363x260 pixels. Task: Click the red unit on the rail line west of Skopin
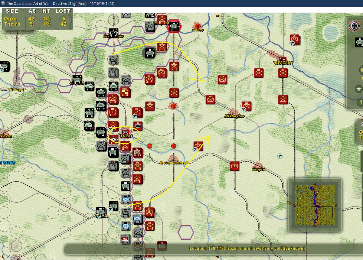pos(234,165)
